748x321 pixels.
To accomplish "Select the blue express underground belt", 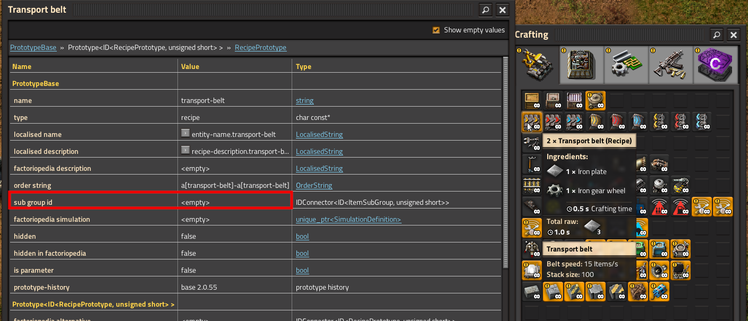I will 638,122.
